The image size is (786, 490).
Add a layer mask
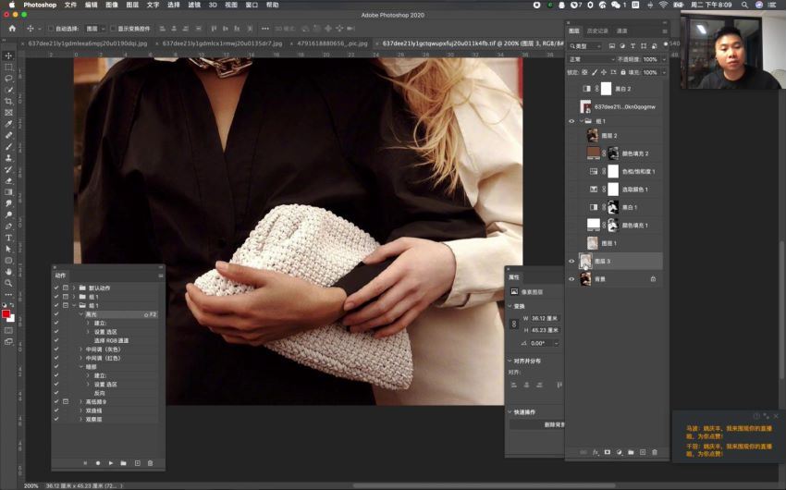click(607, 452)
